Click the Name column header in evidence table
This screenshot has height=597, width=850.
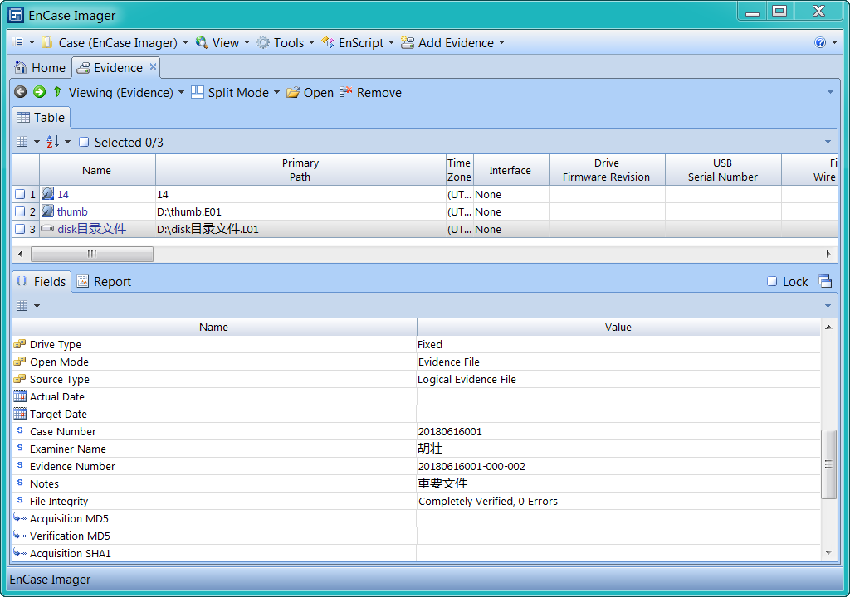click(96, 170)
